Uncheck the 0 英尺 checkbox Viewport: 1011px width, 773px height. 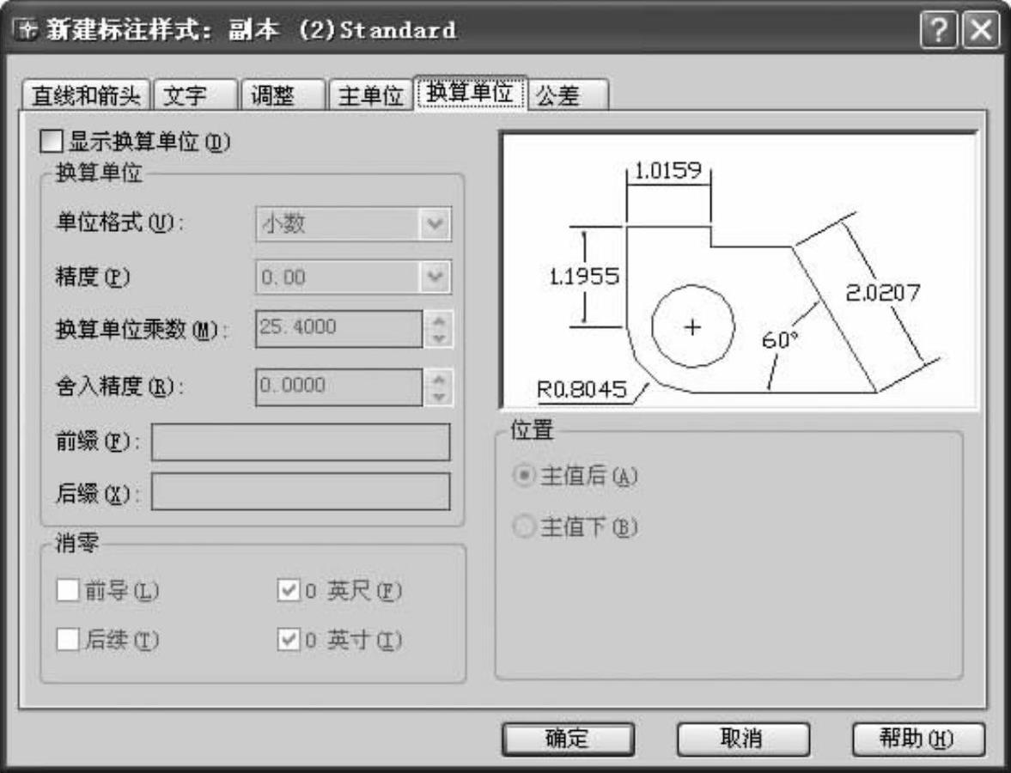(289, 590)
